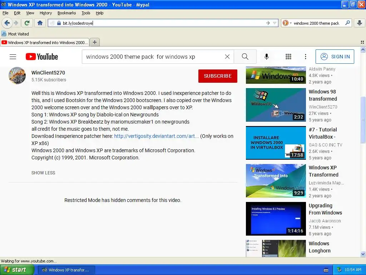Open the View menu
Screen dimensions: 366x275
click(x=30, y=13)
